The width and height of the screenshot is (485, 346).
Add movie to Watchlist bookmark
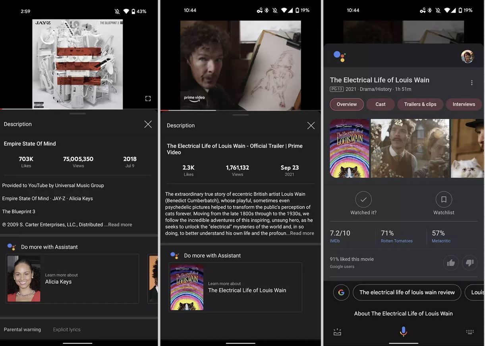click(x=444, y=200)
